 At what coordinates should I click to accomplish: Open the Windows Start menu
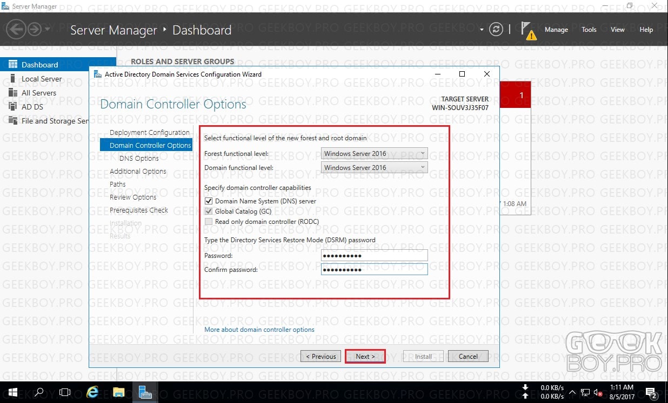(x=12, y=392)
